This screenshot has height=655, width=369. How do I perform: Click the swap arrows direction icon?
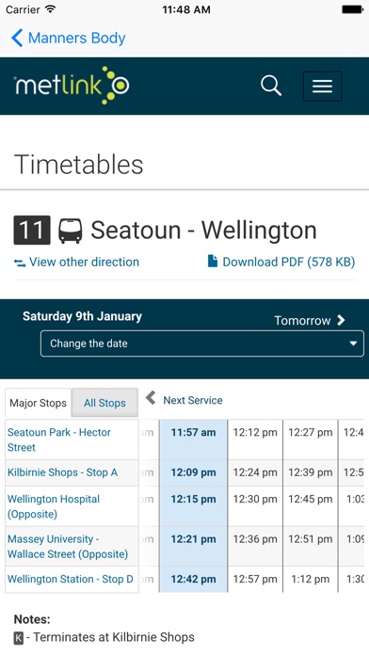pyautogui.click(x=20, y=263)
